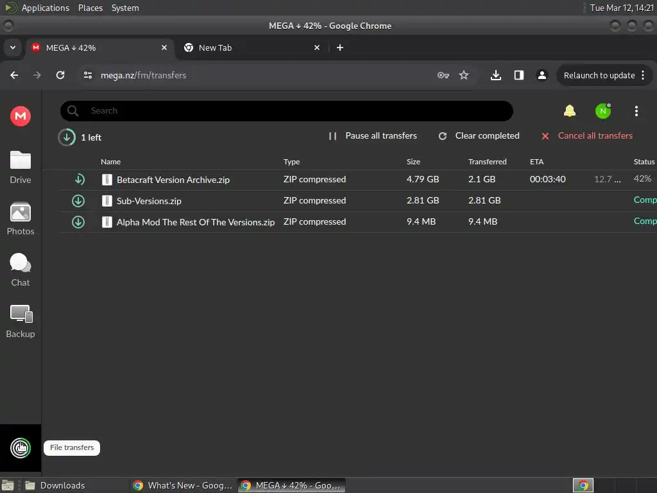
Task: Go back in Chrome
Action: pyautogui.click(x=14, y=75)
